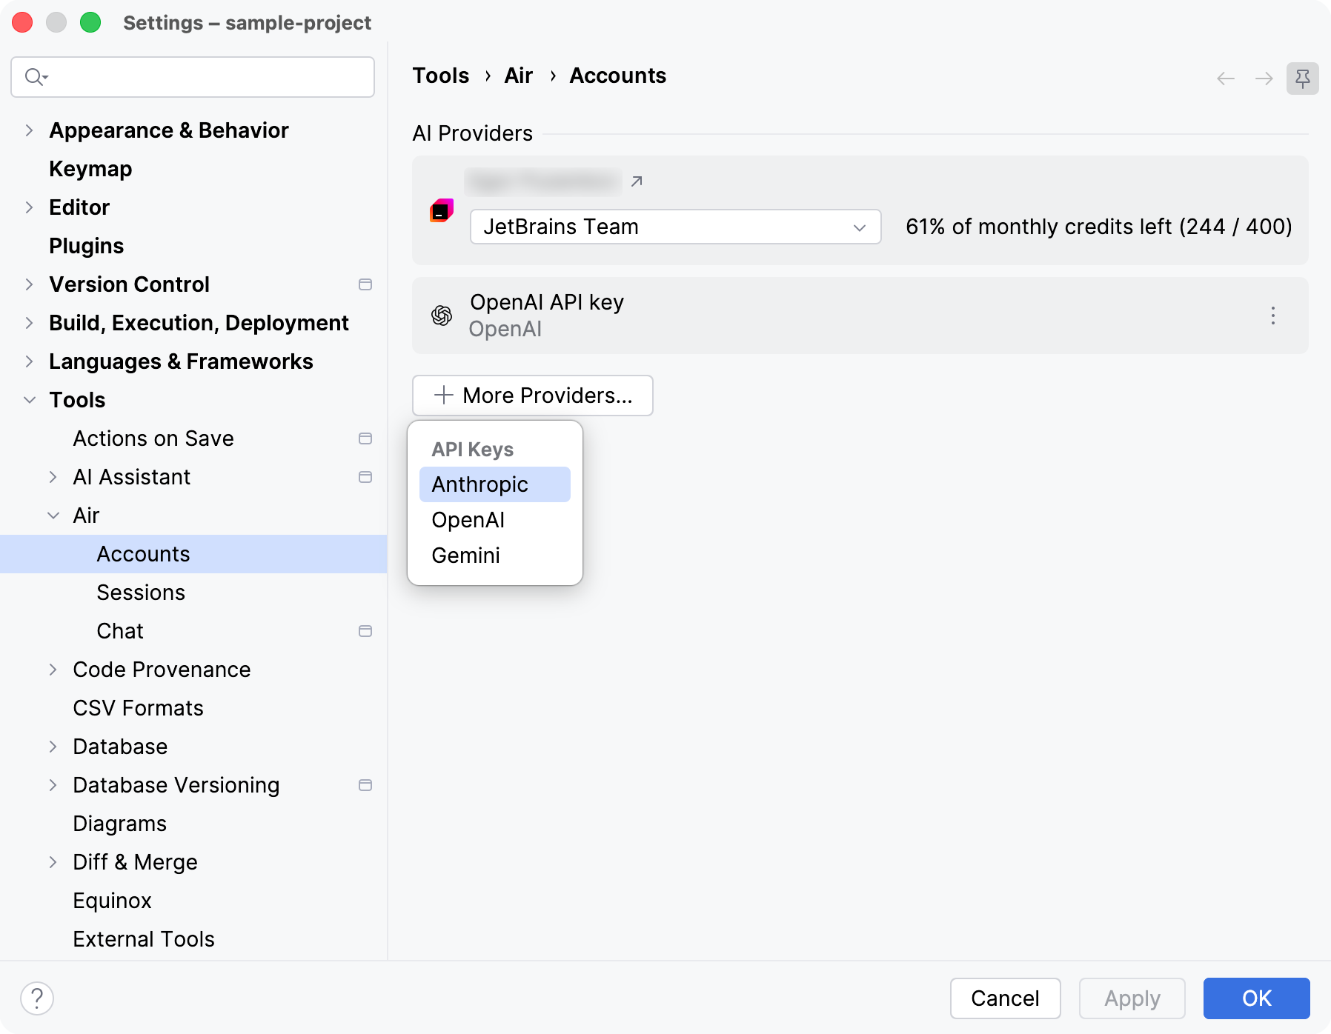
Task: Expand the Database node
Action: pos(53,747)
